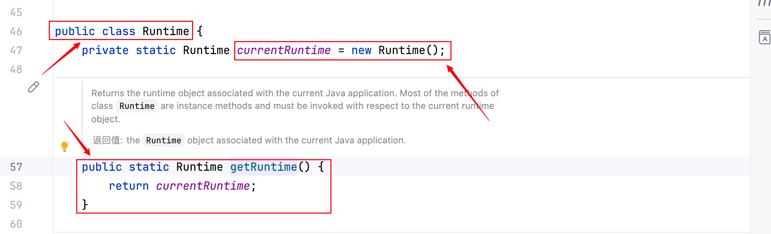Click the pencil icon to edit rendered doc
Screen dimensions: 771x234
(x=33, y=87)
